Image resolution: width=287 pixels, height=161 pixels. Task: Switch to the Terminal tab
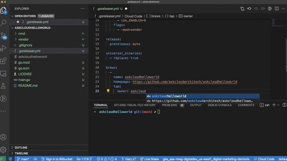pyautogui.click(x=100, y=105)
